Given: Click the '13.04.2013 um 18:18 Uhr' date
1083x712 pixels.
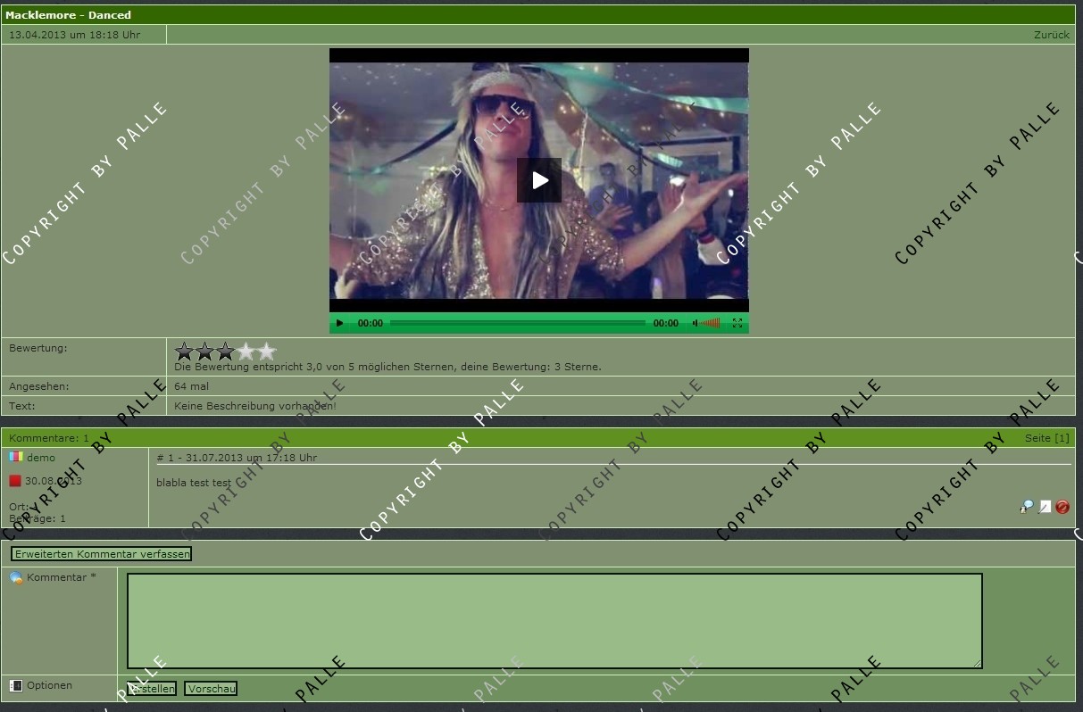Looking at the screenshot, I should tap(74, 35).
